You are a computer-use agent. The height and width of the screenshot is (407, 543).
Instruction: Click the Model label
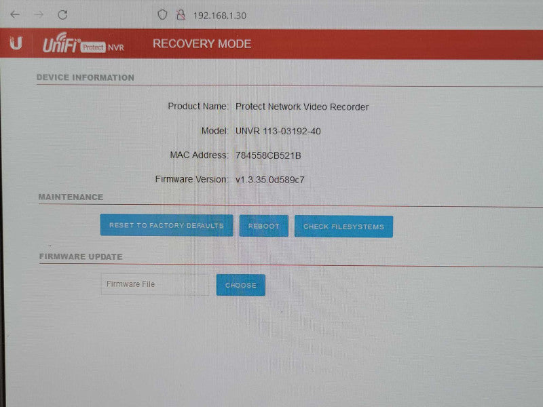click(214, 131)
